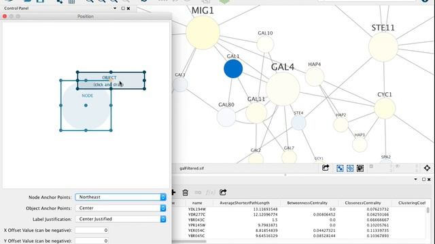Click the f(x) function builder icon
Image resolution: width=435 pixels, height=244 pixels.
tap(210, 192)
